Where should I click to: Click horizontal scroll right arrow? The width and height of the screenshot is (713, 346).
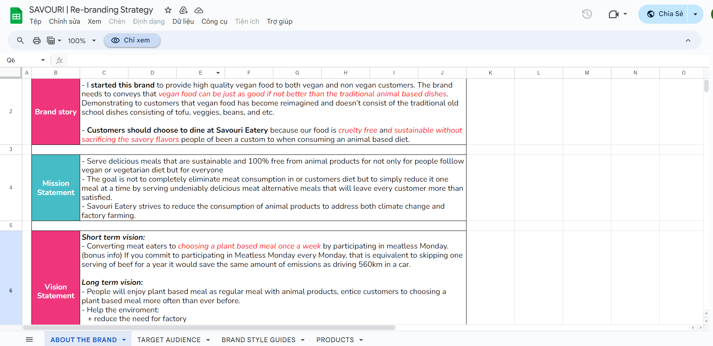point(701,328)
